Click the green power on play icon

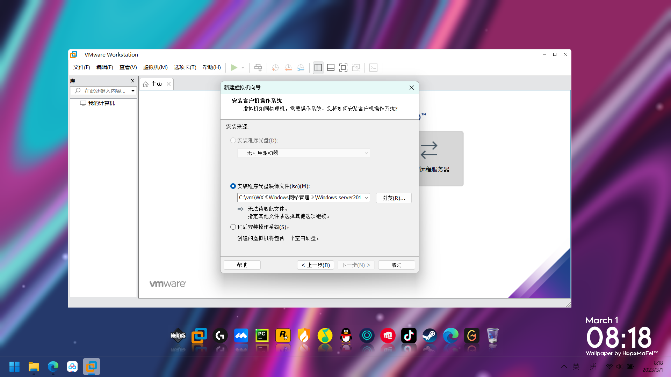tap(234, 67)
